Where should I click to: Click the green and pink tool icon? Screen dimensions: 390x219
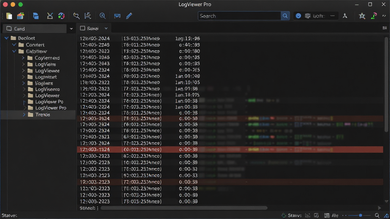374,16
